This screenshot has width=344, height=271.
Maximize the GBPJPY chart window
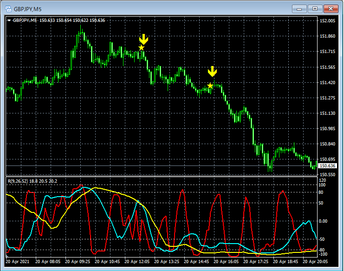(315, 9)
